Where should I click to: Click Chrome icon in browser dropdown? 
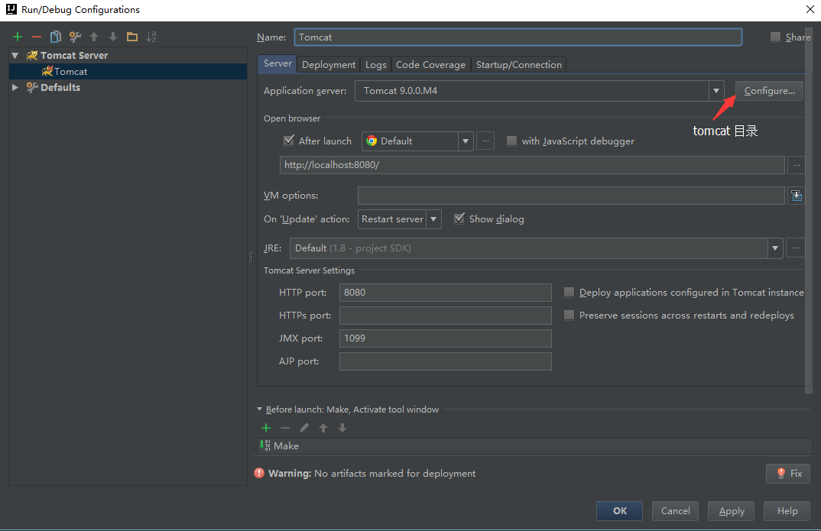[x=372, y=141]
